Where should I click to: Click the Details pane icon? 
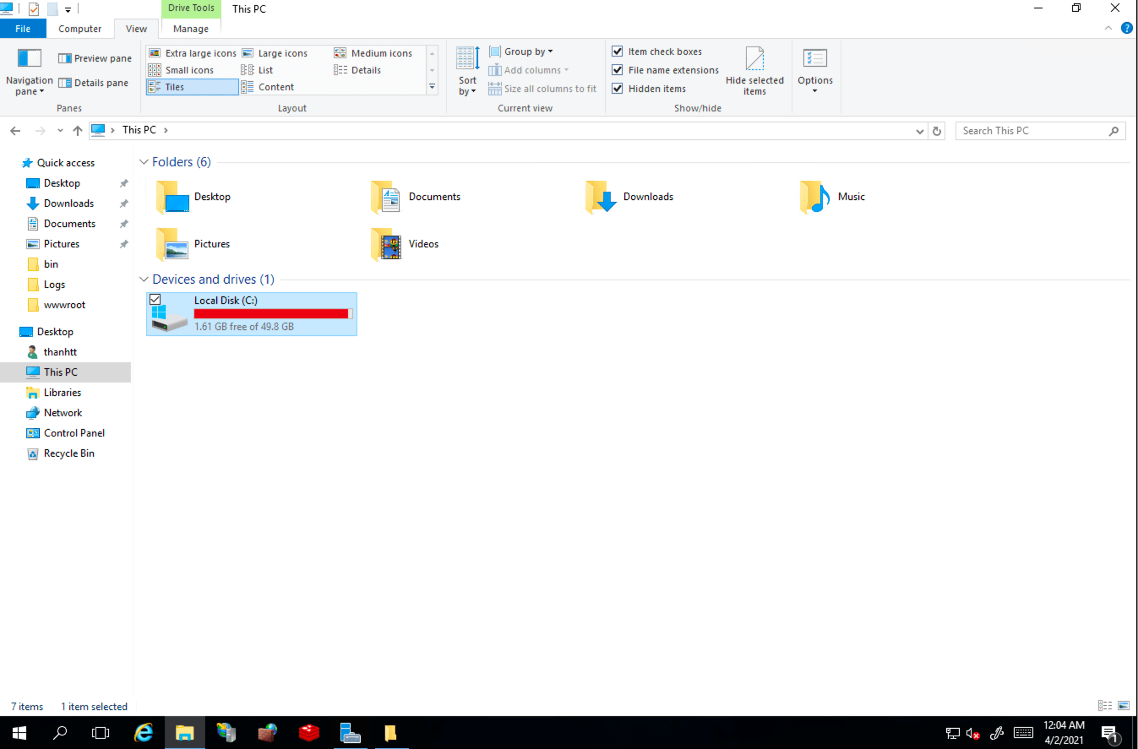pos(65,83)
